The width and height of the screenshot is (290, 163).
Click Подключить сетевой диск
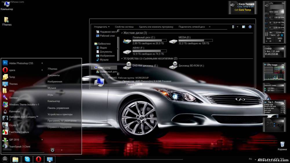(x=192, y=27)
